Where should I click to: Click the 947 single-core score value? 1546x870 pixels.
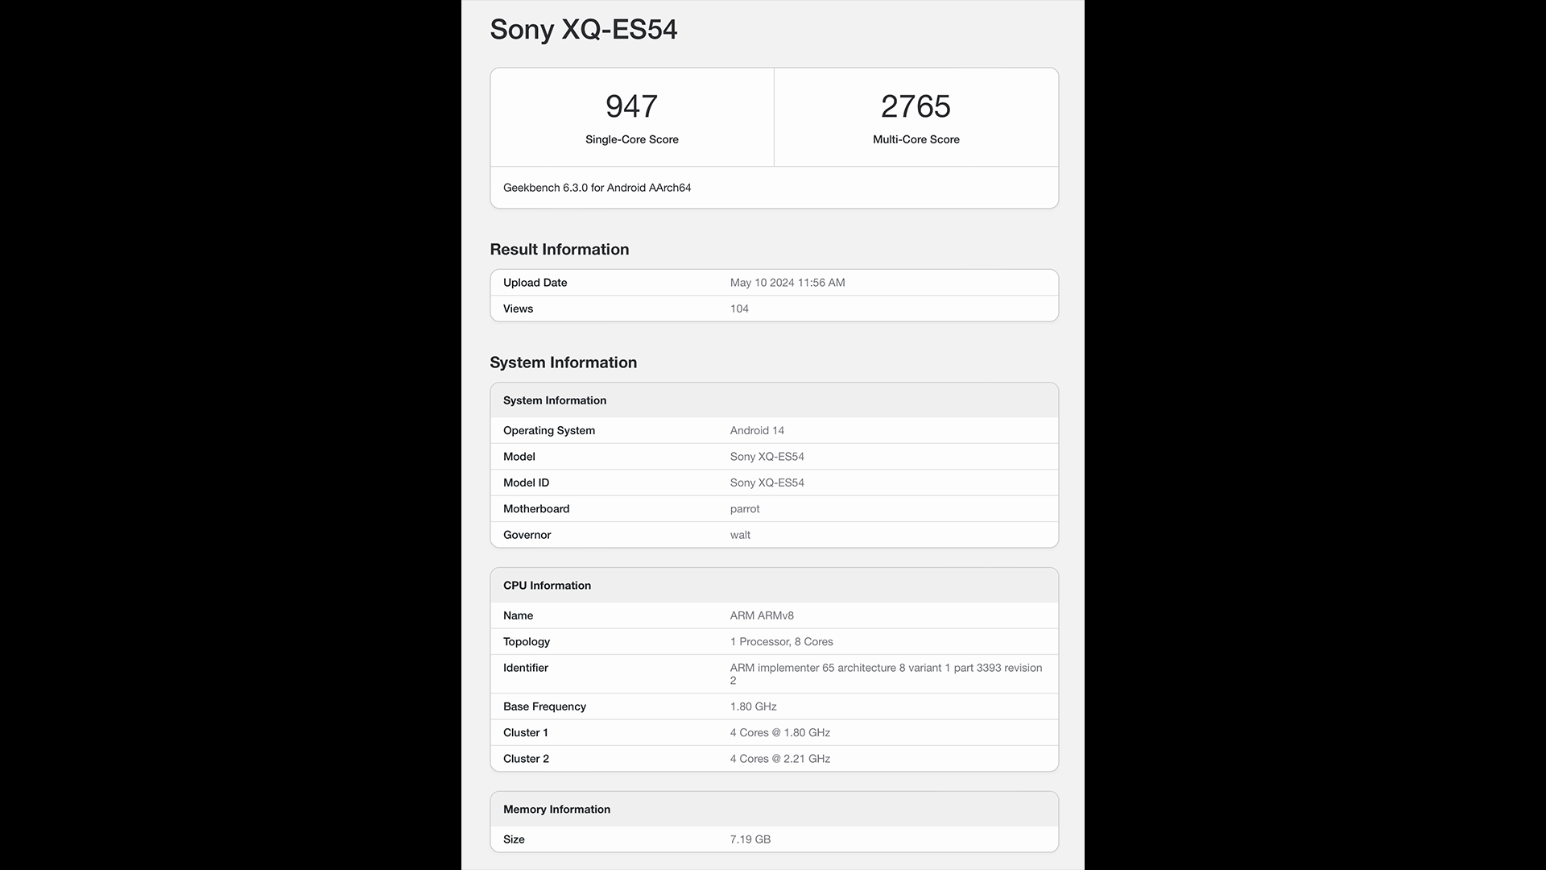pyautogui.click(x=631, y=106)
